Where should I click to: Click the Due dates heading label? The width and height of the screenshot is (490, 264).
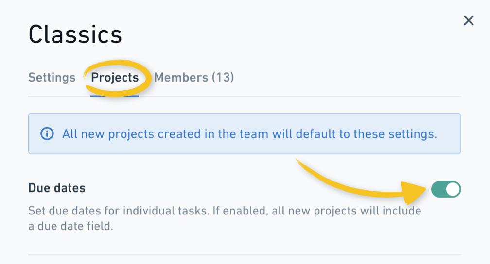coord(57,188)
